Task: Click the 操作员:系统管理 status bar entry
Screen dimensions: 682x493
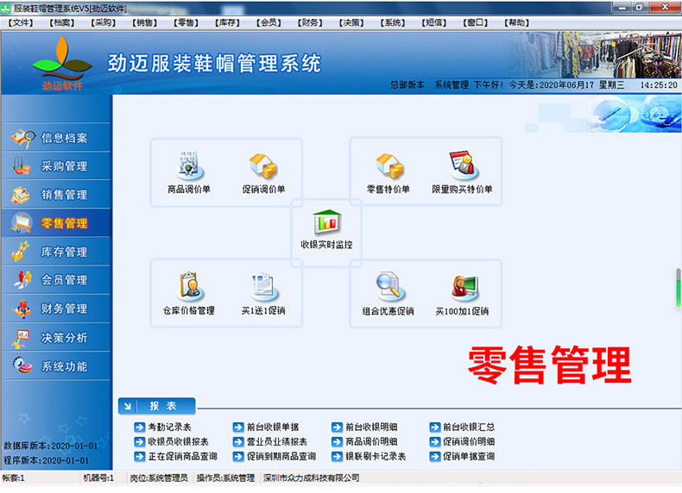Action: coord(225,477)
